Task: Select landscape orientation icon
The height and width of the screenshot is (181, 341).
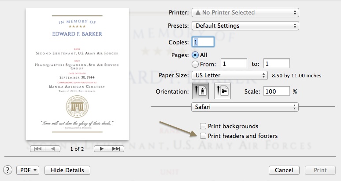Action: coord(222,91)
